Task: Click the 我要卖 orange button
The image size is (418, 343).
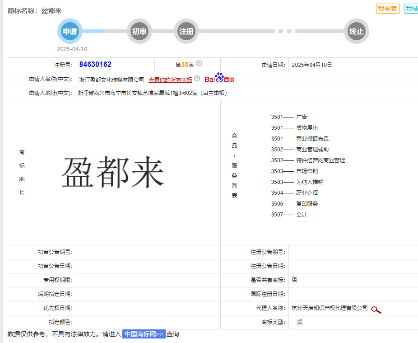Action: pos(388,9)
